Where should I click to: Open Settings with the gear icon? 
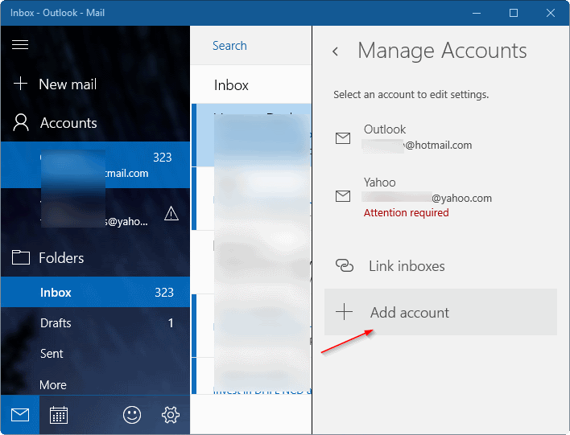click(171, 415)
